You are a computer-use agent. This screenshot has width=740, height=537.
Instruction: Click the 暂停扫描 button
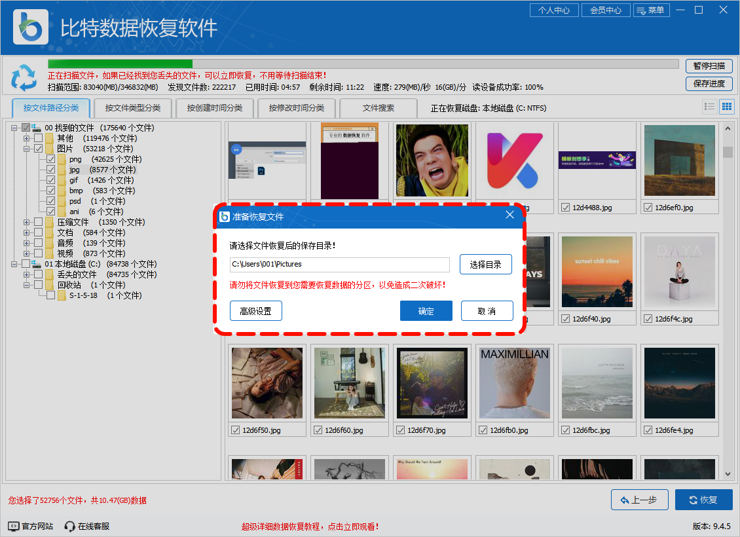click(709, 65)
